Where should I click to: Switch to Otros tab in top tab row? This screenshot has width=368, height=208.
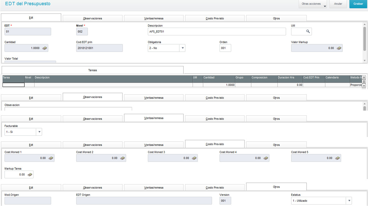276,18
